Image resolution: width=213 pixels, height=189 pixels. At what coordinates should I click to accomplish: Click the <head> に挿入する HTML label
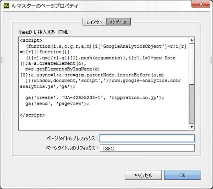click(x=44, y=32)
